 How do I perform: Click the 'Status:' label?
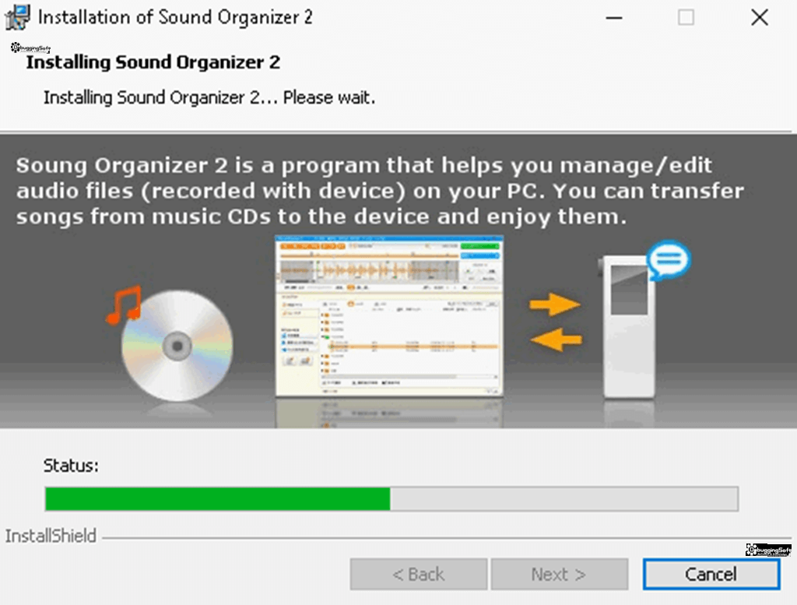pyautogui.click(x=71, y=465)
